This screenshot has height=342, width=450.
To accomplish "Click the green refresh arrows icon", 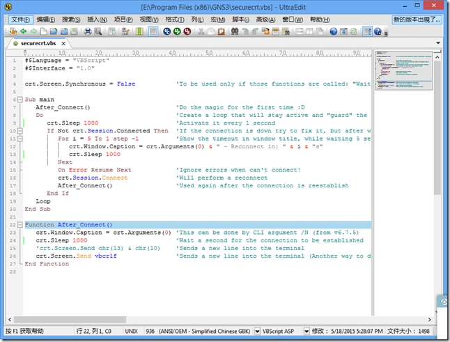I will click(354, 31).
